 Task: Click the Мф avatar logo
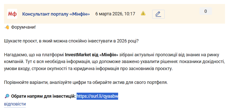(12, 14)
